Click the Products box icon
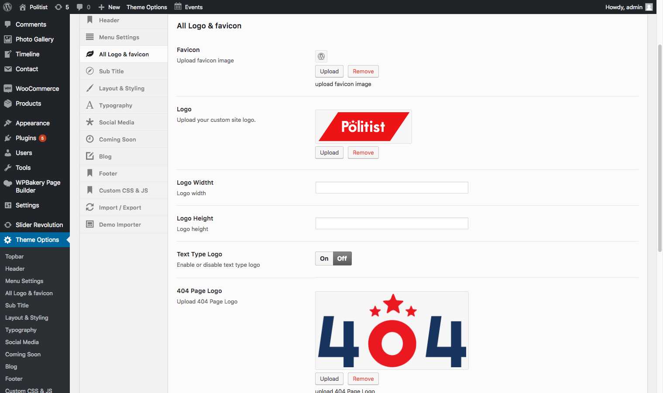The width and height of the screenshot is (663, 393). point(8,103)
